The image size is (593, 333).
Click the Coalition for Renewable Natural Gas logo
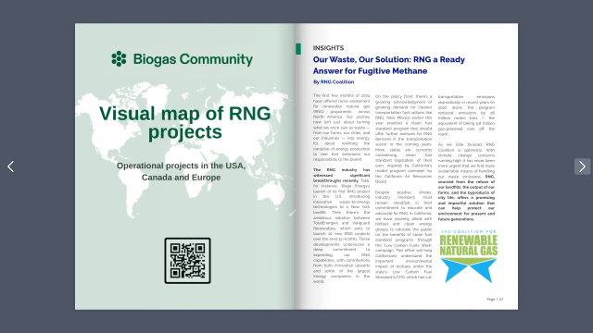point(468,256)
